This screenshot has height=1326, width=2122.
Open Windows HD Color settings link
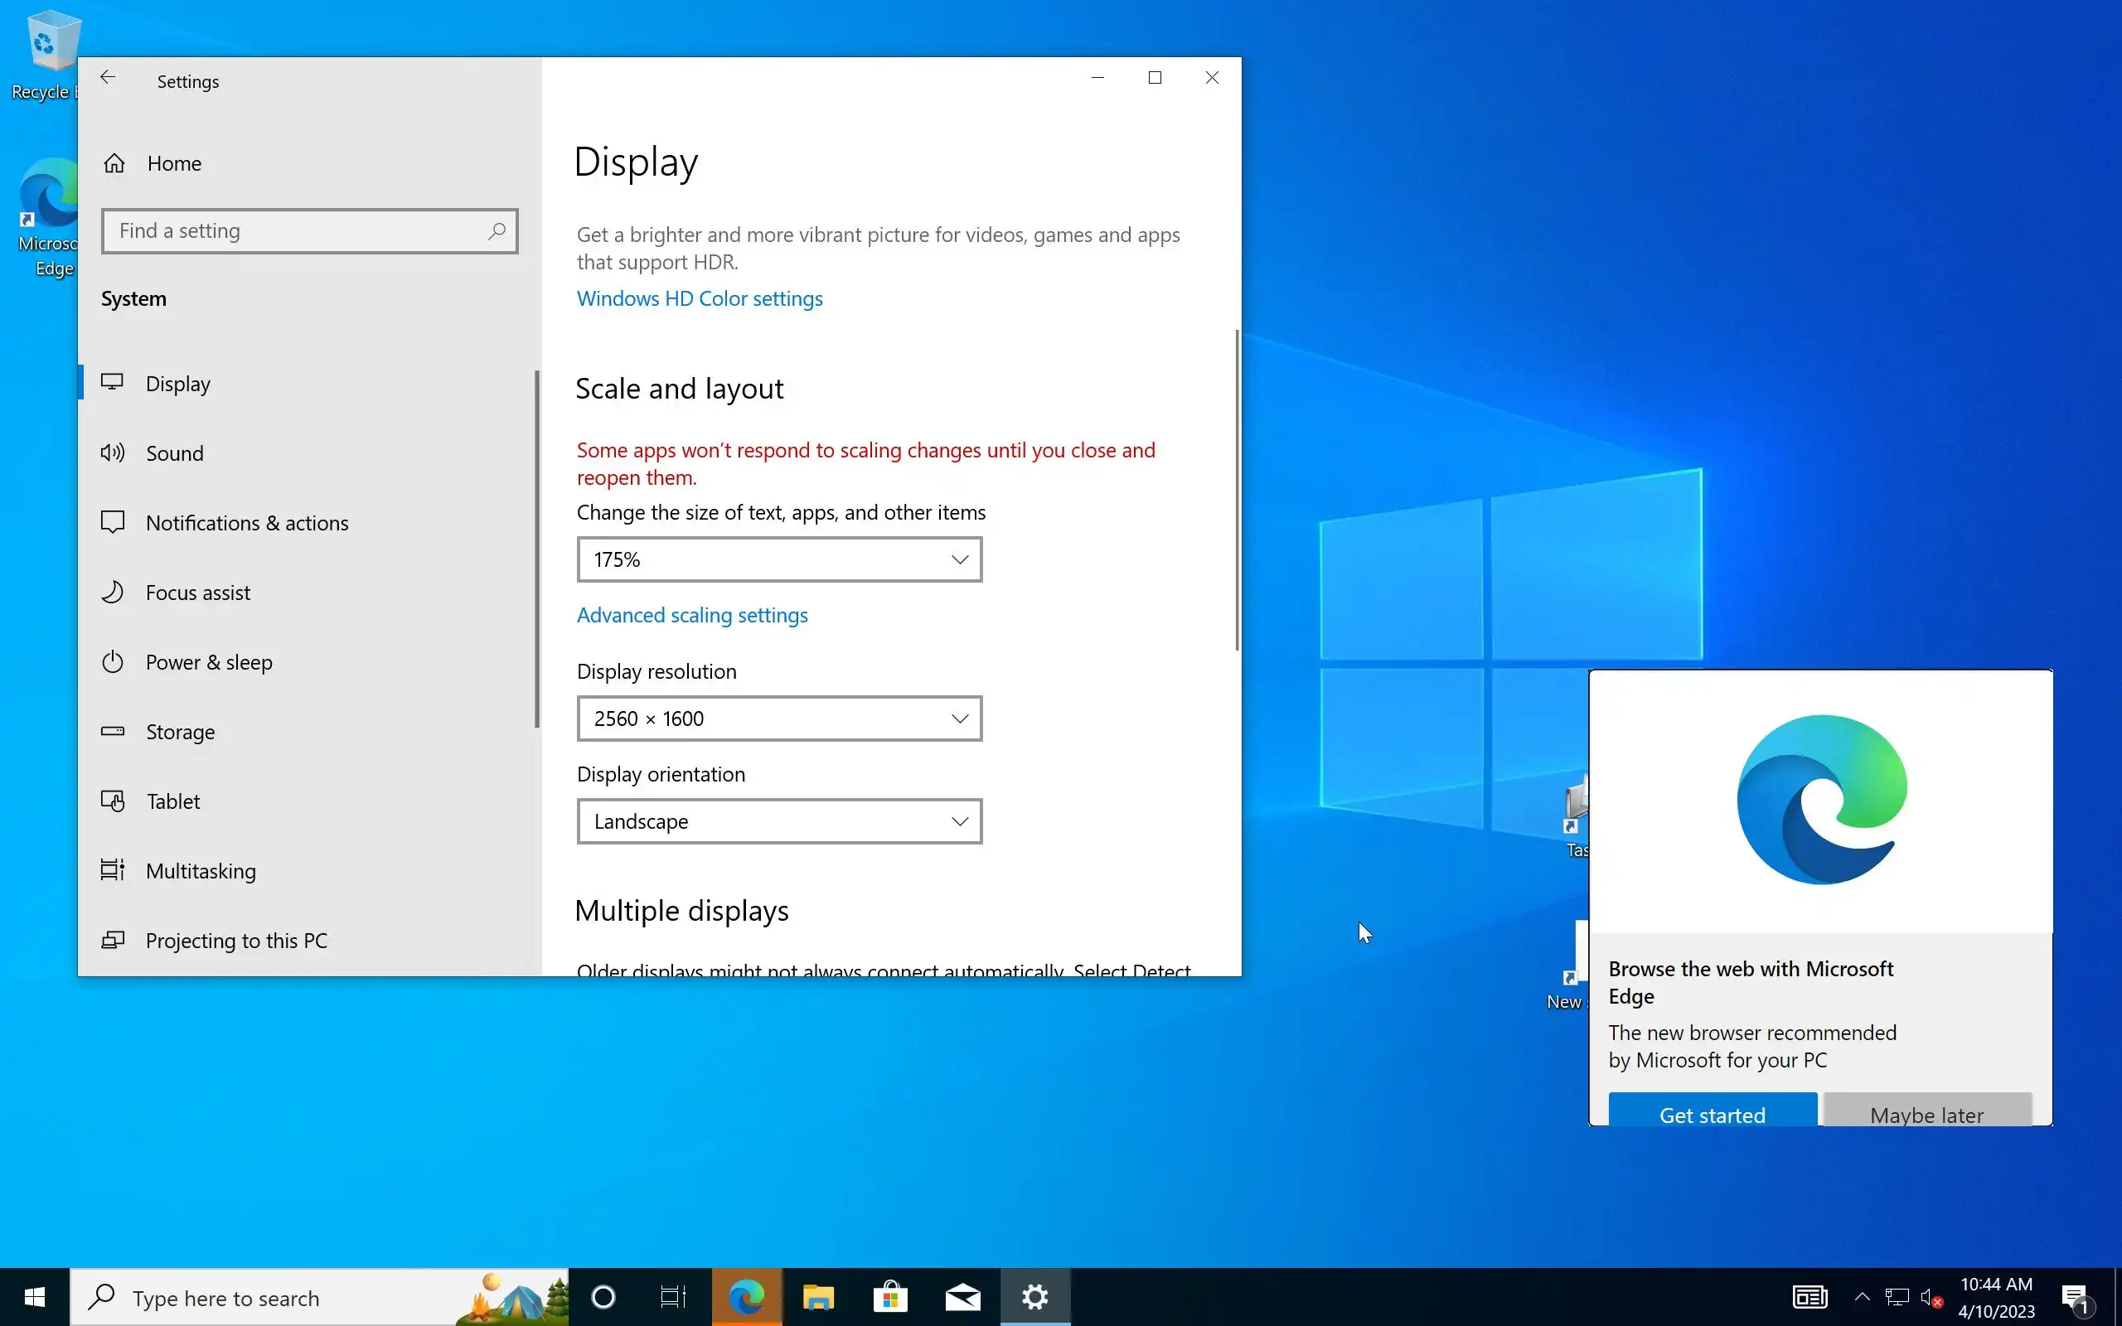click(699, 298)
